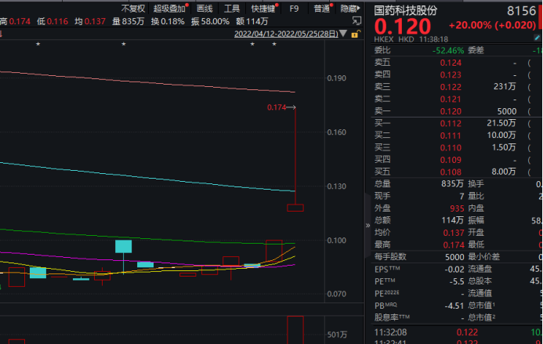
Task: Click the 不复权 adjustment option
Action: pos(133,9)
